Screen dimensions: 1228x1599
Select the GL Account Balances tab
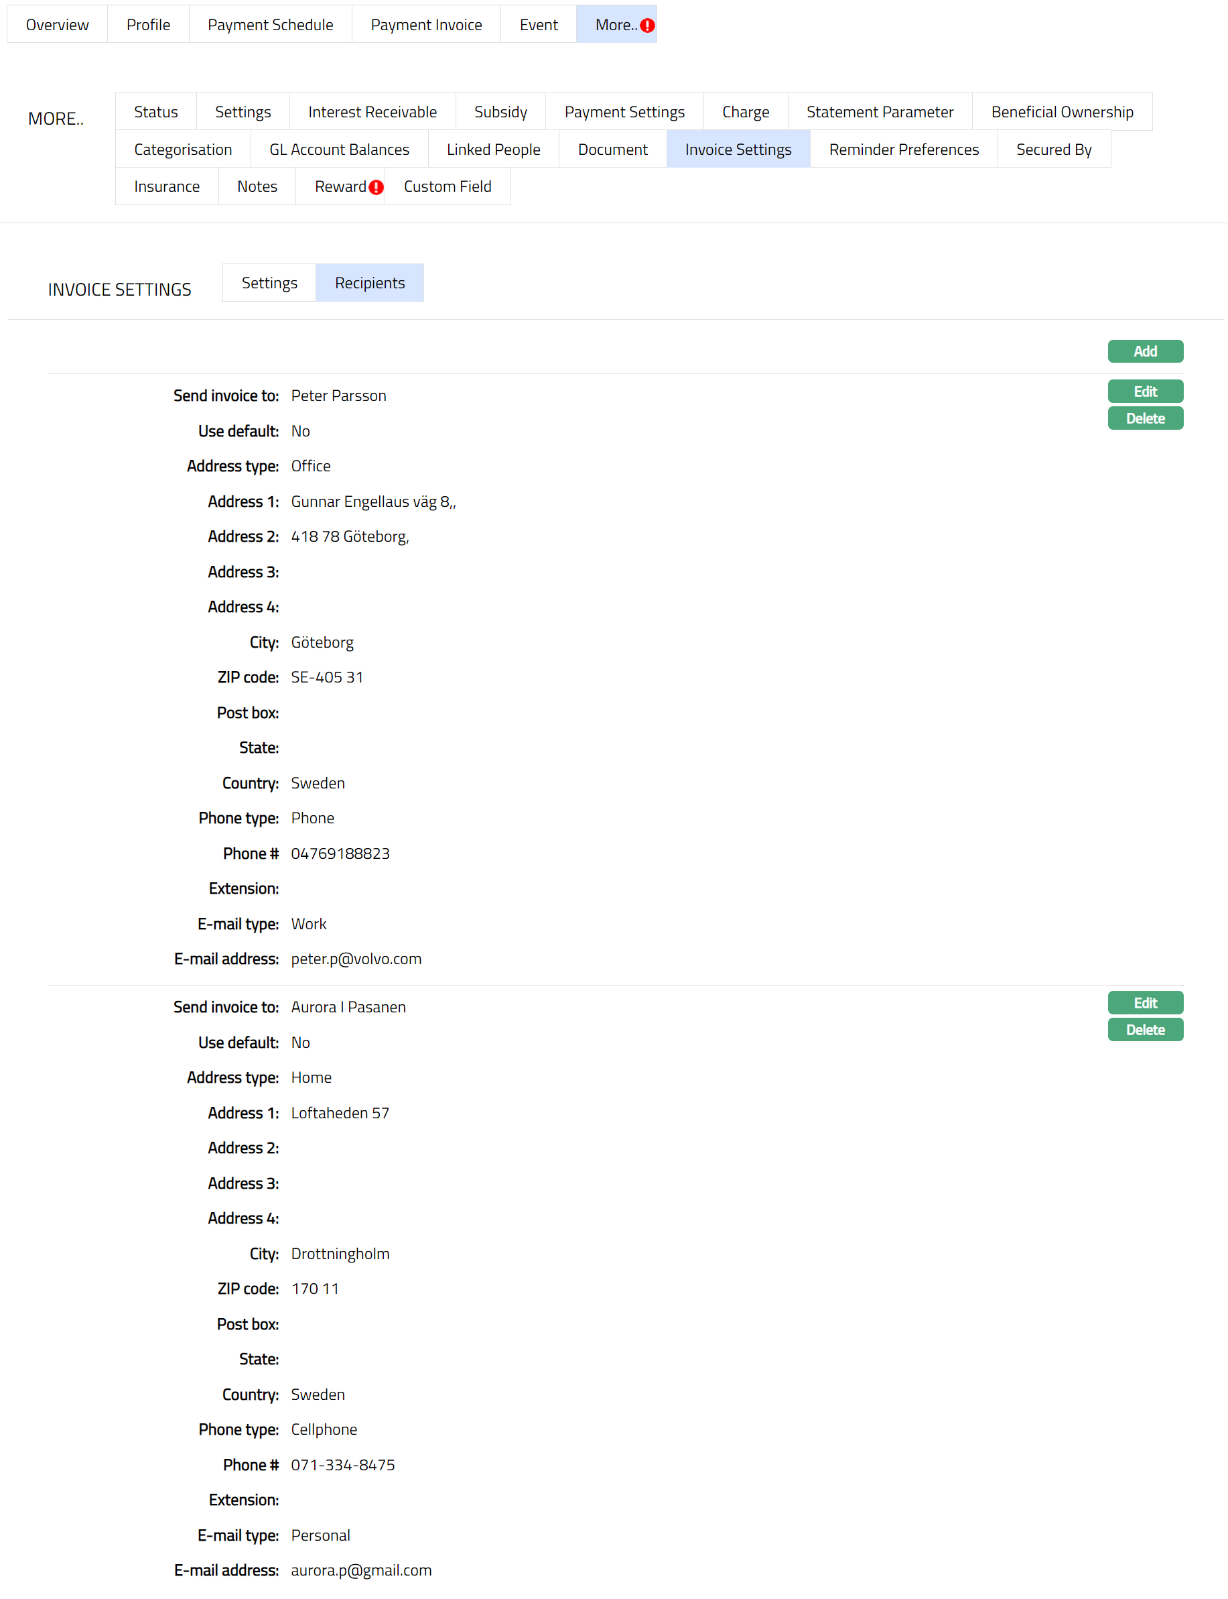point(339,150)
